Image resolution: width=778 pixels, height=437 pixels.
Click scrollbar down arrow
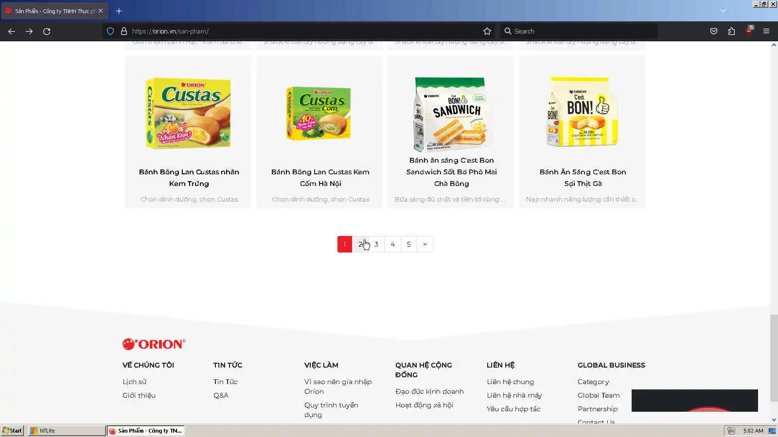[774, 420]
